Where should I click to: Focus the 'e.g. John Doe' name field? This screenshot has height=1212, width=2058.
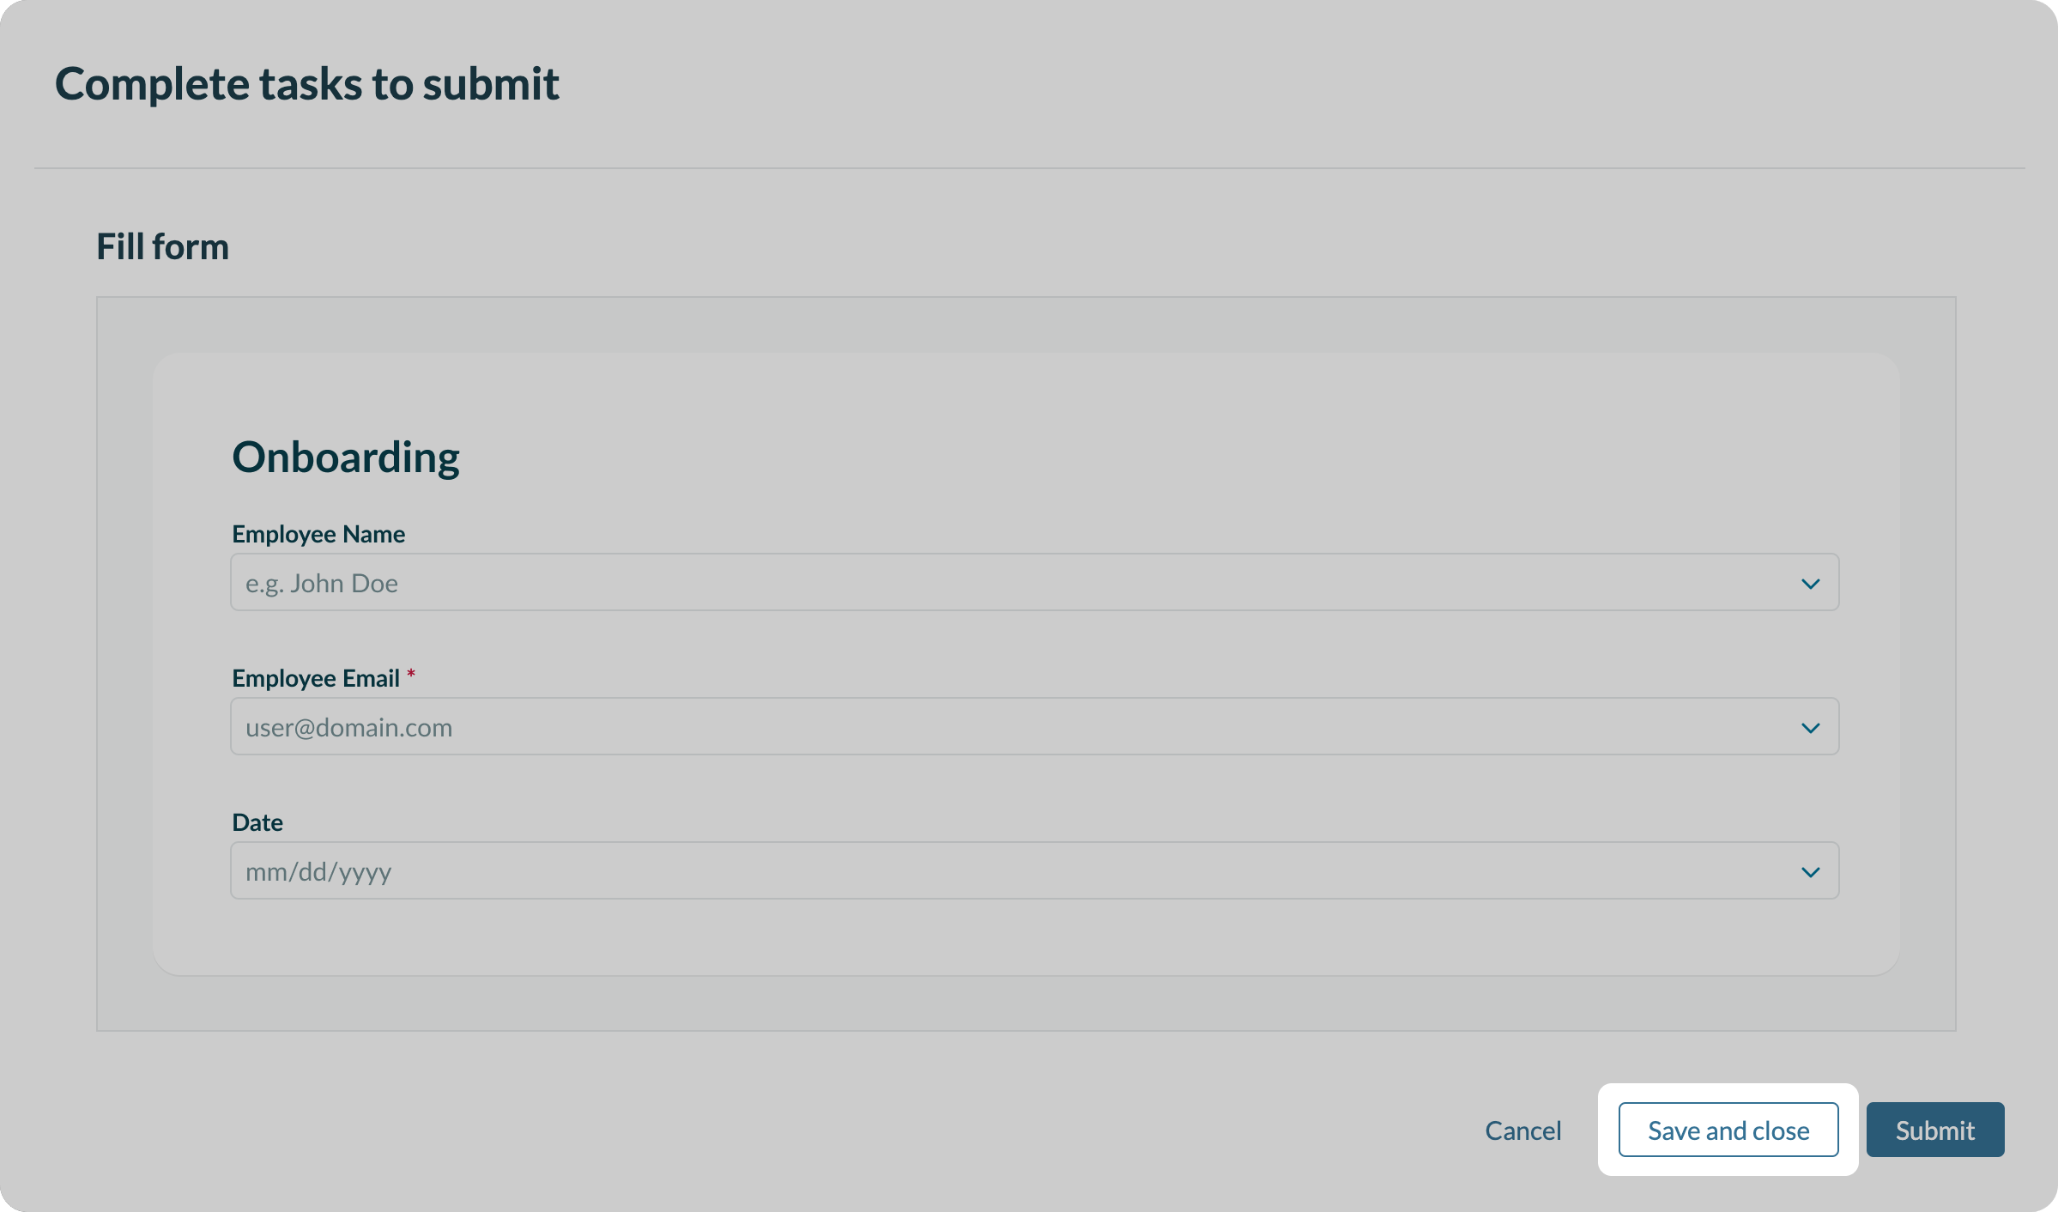click(x=944, y=583)
